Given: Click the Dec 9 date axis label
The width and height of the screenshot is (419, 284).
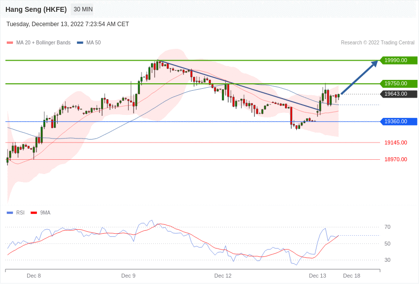Looking at the screenshot, I should pos(128,276).
